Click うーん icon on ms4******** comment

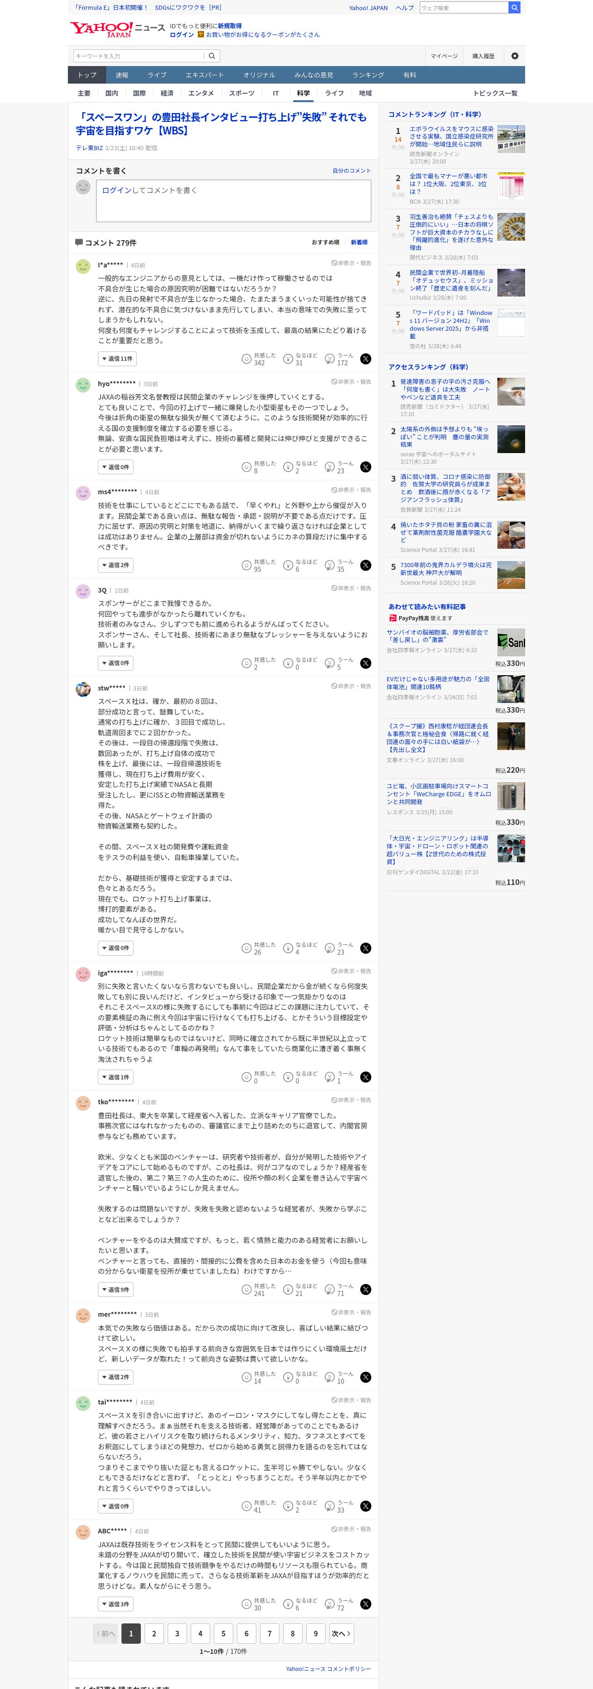[x=330, y=565]
